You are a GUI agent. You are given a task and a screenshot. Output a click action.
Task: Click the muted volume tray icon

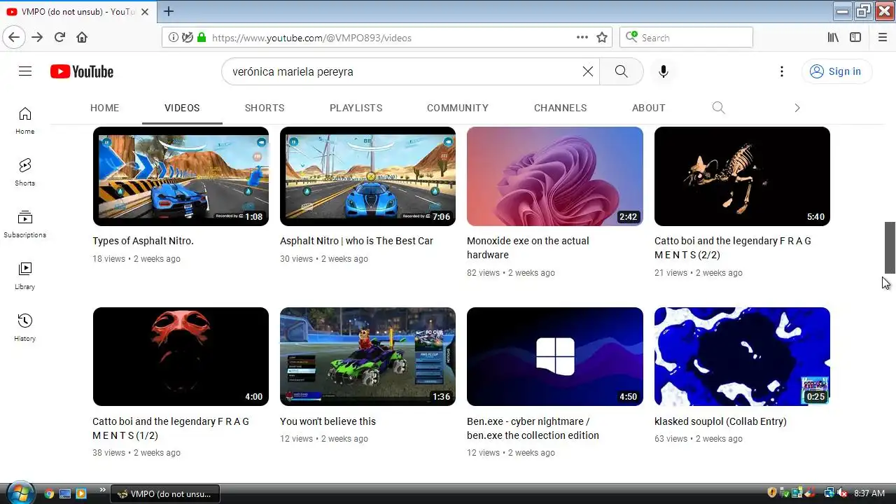tap(842, 493)
